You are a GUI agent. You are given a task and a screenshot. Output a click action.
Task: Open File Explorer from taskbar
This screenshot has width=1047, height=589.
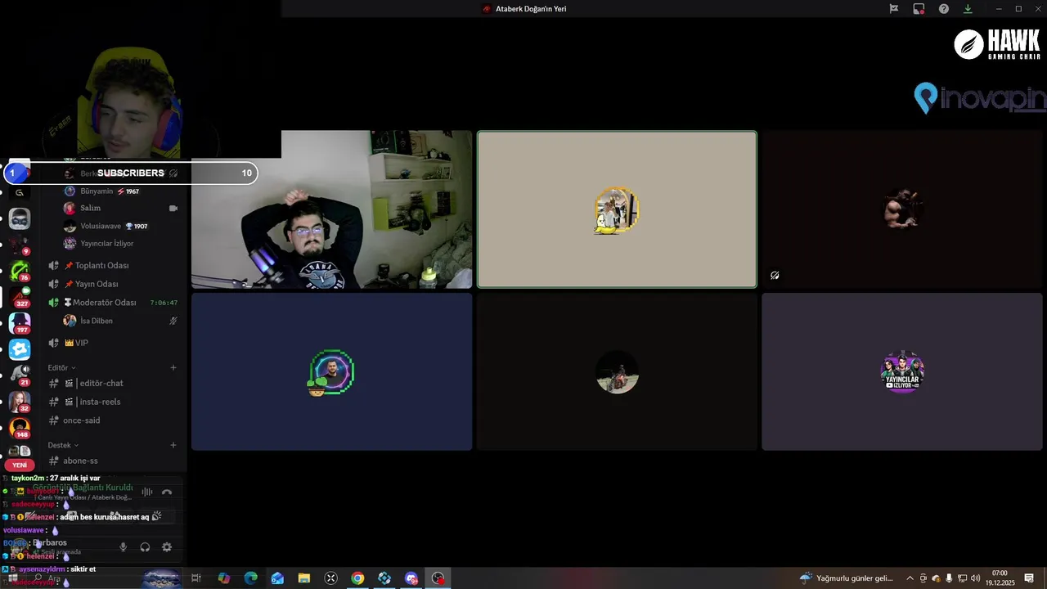(303, 578)
